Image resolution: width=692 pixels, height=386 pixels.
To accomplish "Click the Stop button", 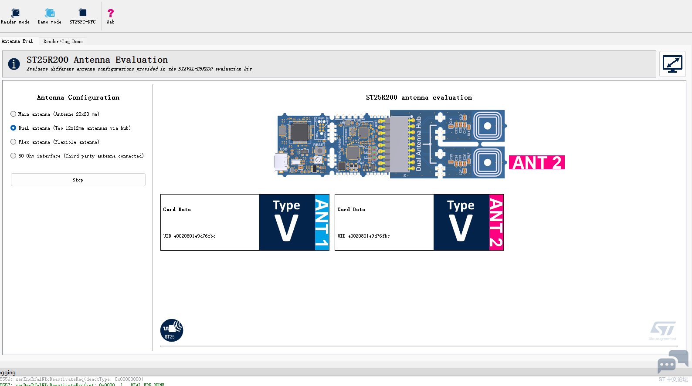I will point(78,180).
